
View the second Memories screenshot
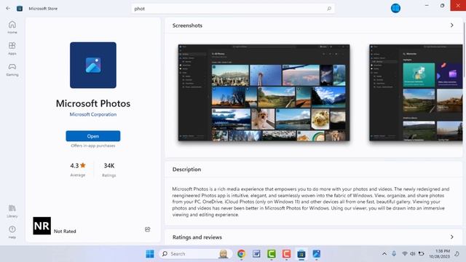pos(416,92)
